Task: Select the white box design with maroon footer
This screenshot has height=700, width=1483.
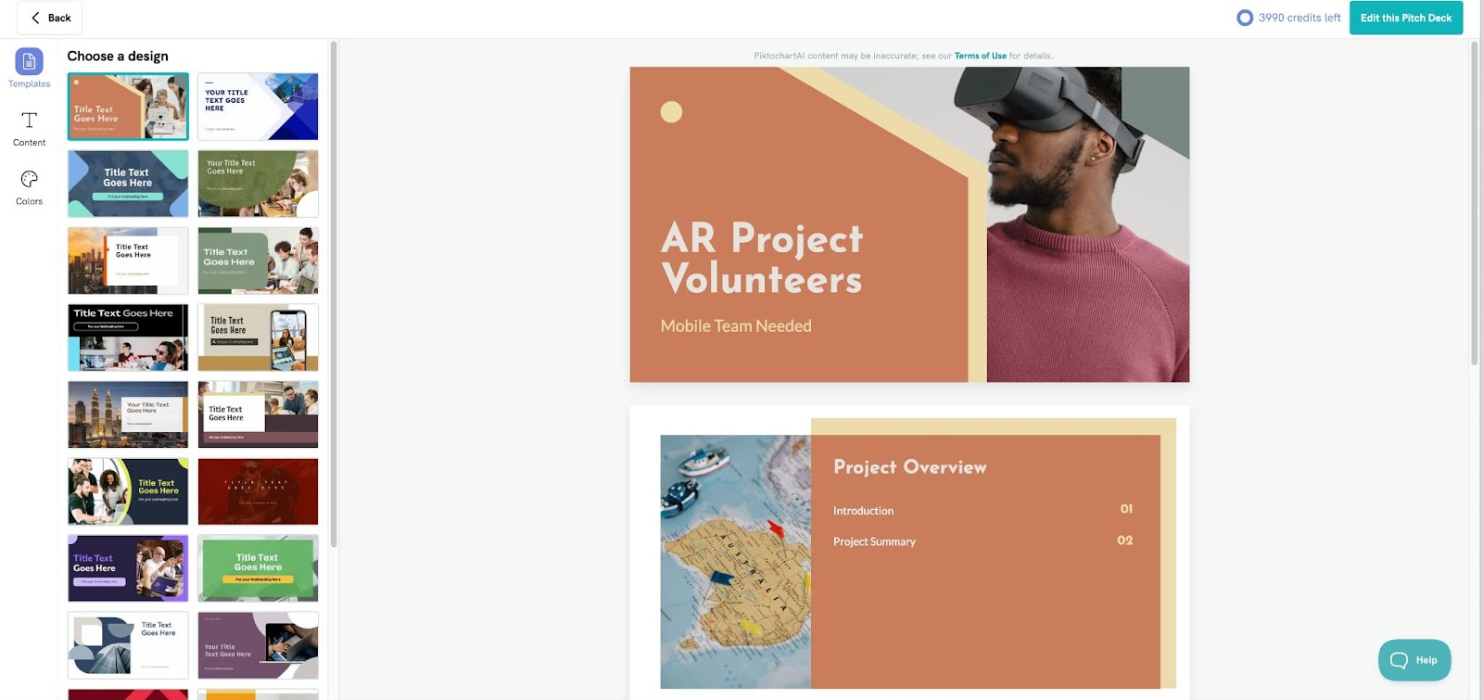Action: tap(258, 414)
